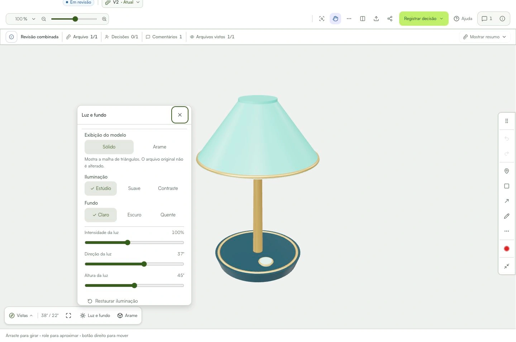Select the Sólido display mode

coord(109,147)
